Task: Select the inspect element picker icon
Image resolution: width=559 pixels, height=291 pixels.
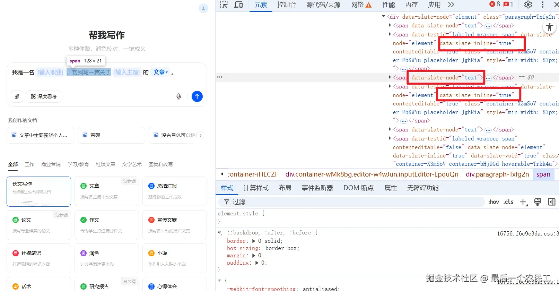Action: pos(224,5)
